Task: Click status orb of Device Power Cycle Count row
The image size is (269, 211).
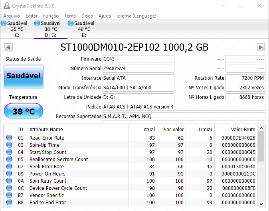Action: 9,188
